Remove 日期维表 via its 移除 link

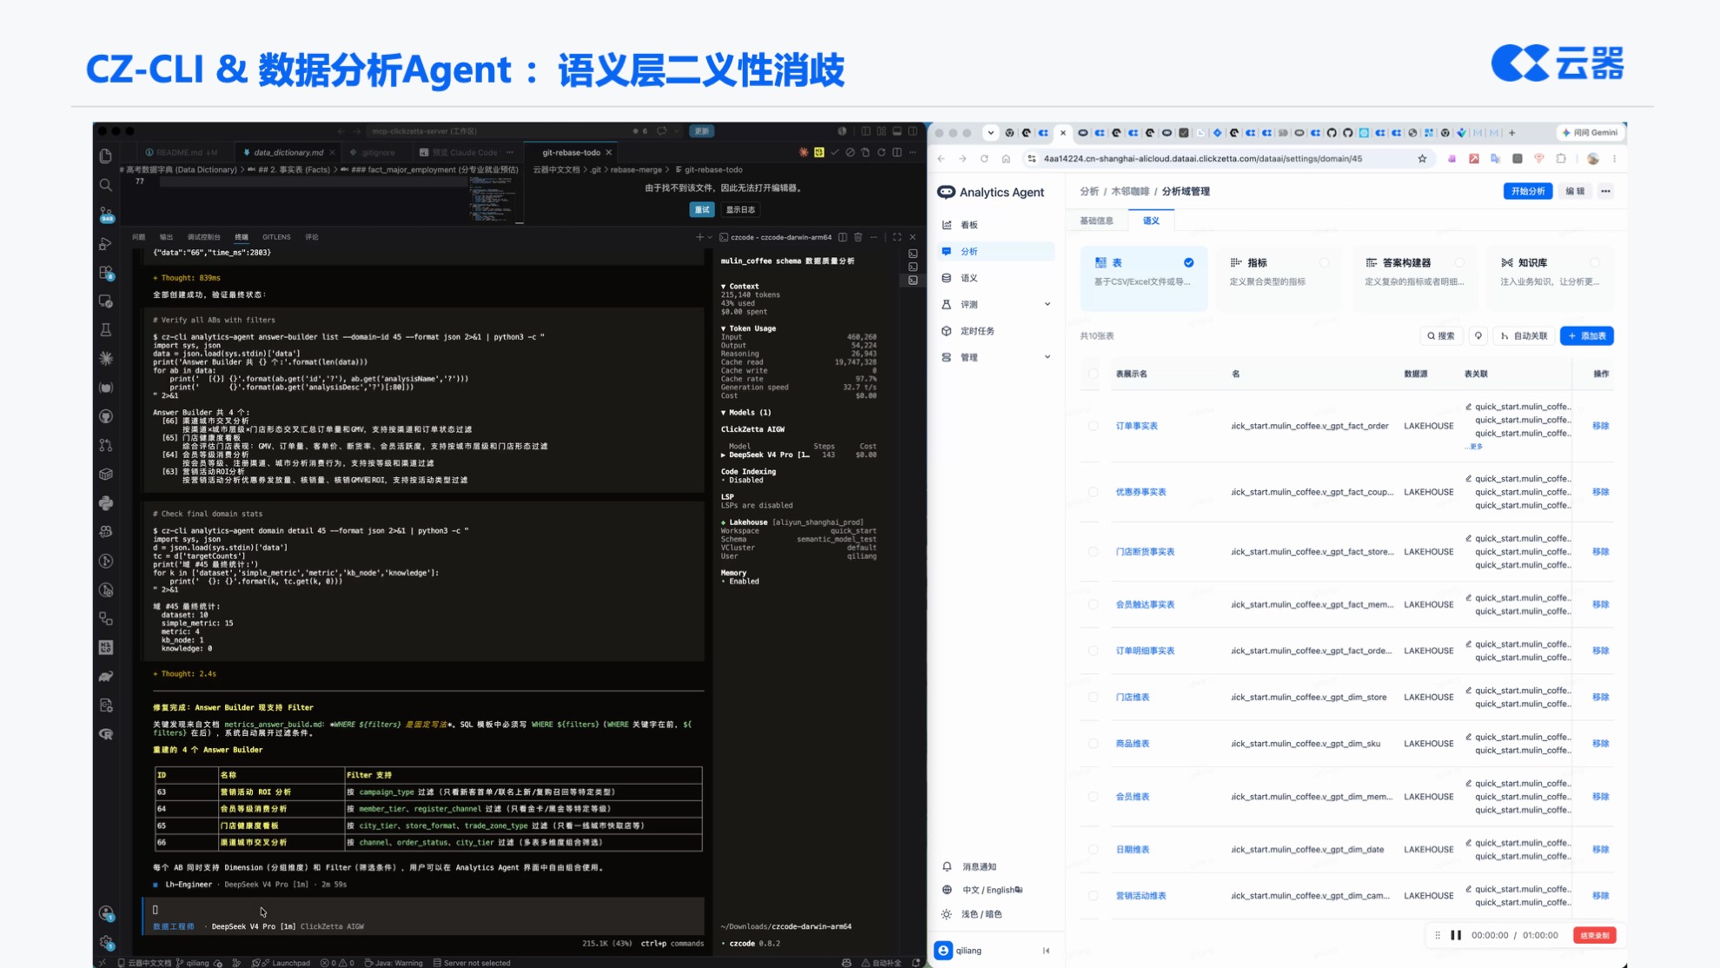[1600, 849]
